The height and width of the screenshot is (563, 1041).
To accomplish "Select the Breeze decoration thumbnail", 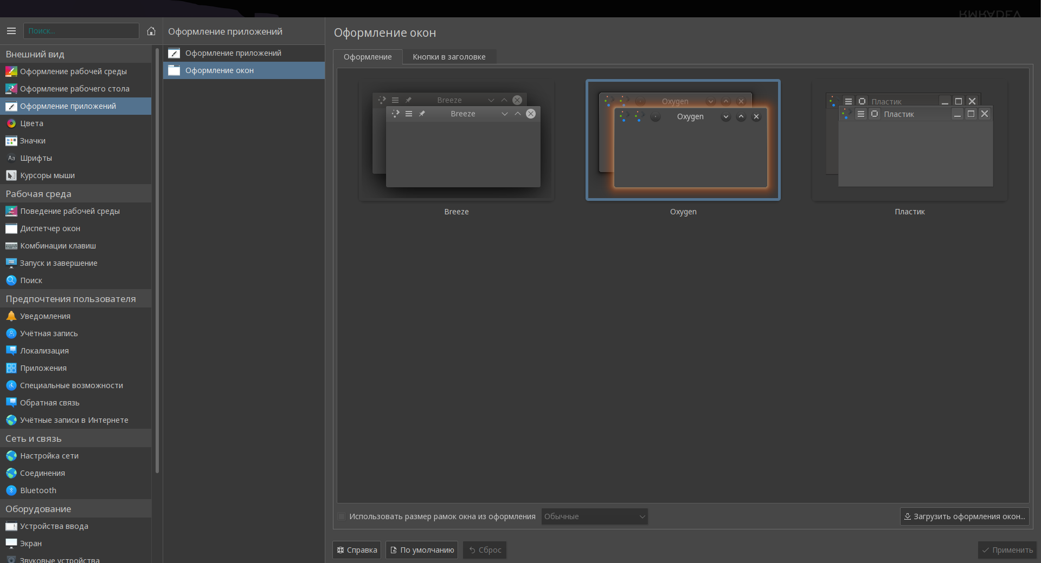I will click(x=457, y=141).
